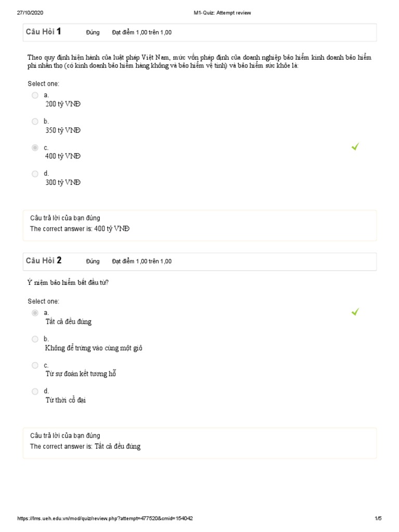399x532 pixels.
Task: Choose radio Không để trứng vào cùng một giỏ
Action: pos(35,339)
